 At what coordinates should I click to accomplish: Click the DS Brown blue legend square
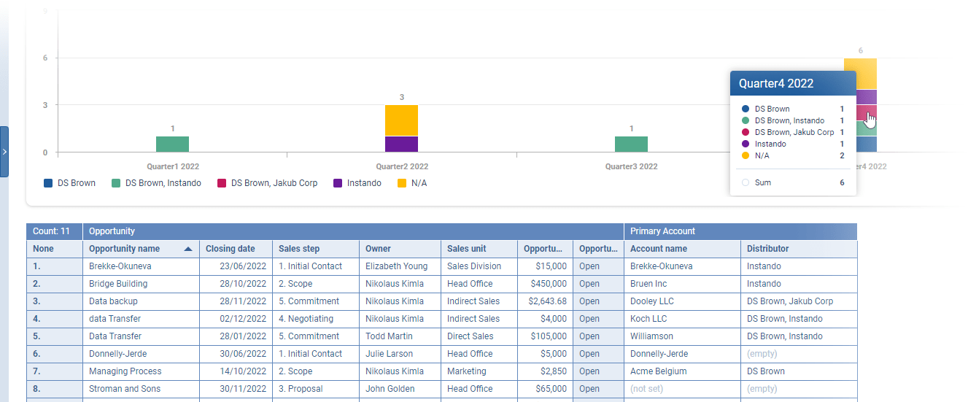click(x=48, y=183)
